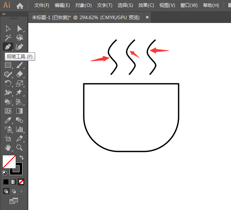Choose the Eyedropper tool
This screenshot has height=210, width=231.
click(8, 120)
